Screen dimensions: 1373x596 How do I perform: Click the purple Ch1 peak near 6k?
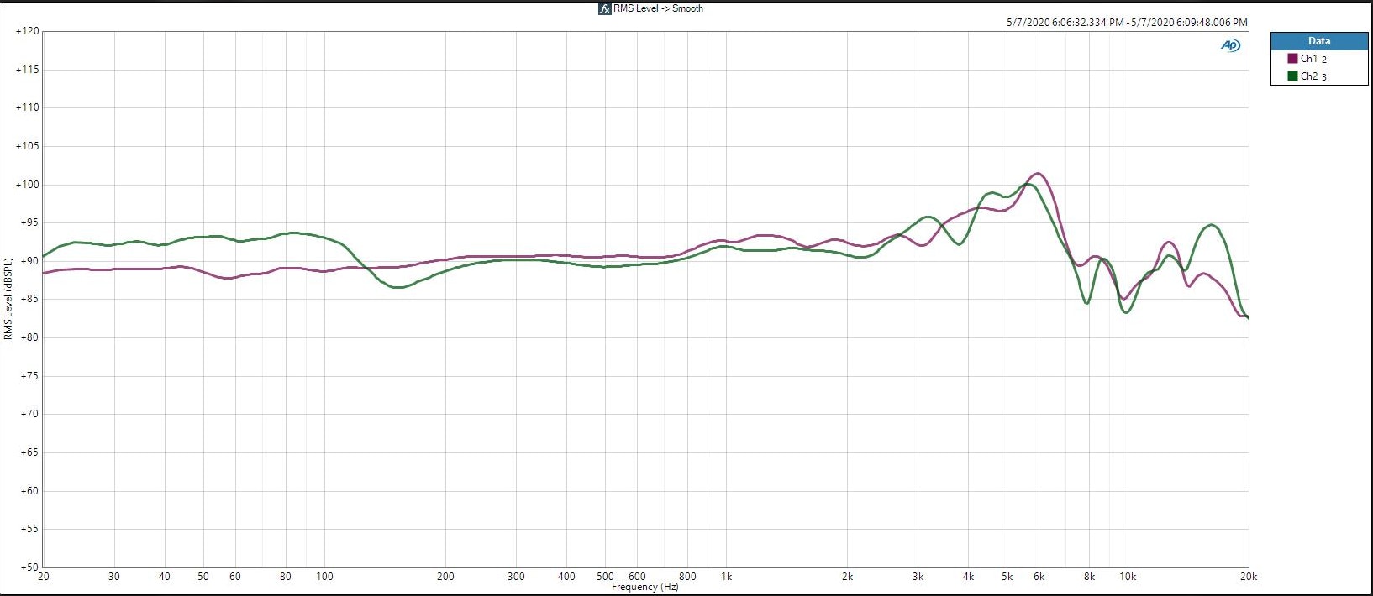point(1039,174)
